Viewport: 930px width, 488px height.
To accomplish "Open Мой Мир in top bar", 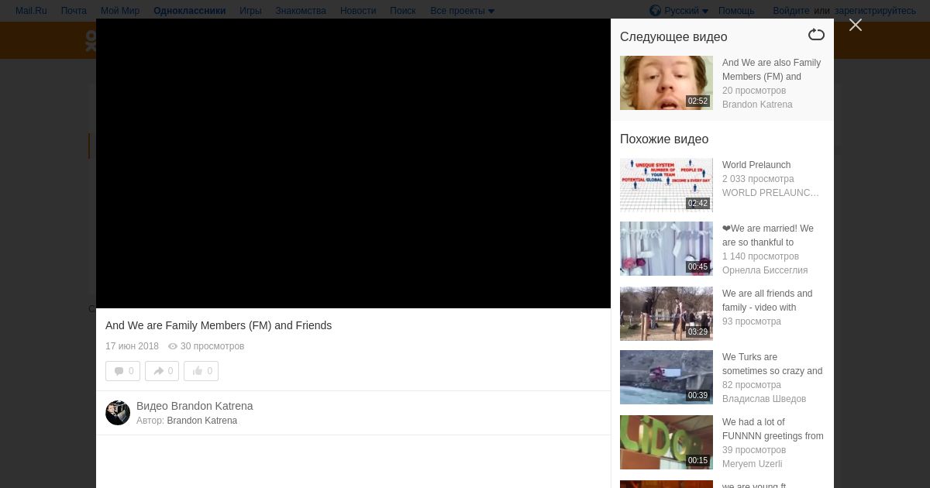I will [120, 11].
